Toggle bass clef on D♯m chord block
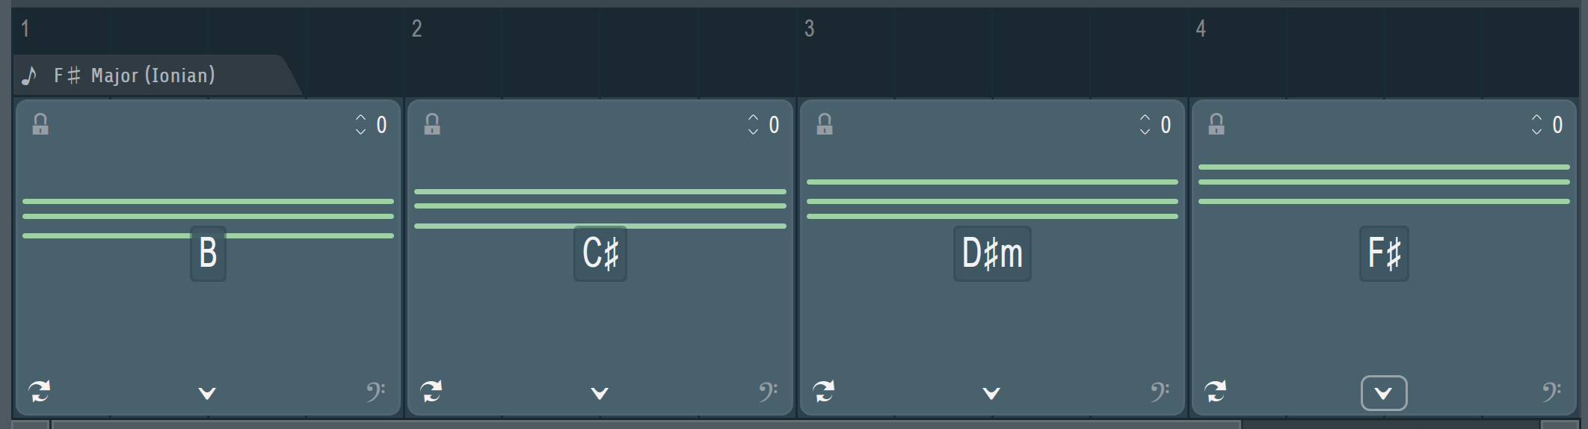This screenshot has width=1588, height=429. click(1160, 392)
